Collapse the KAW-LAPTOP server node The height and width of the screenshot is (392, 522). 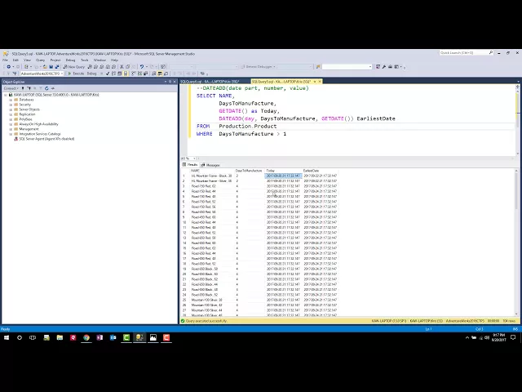[6, 95]
